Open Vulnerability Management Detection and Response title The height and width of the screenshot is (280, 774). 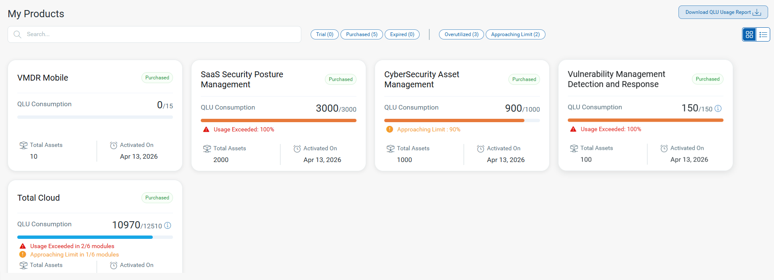617,79
